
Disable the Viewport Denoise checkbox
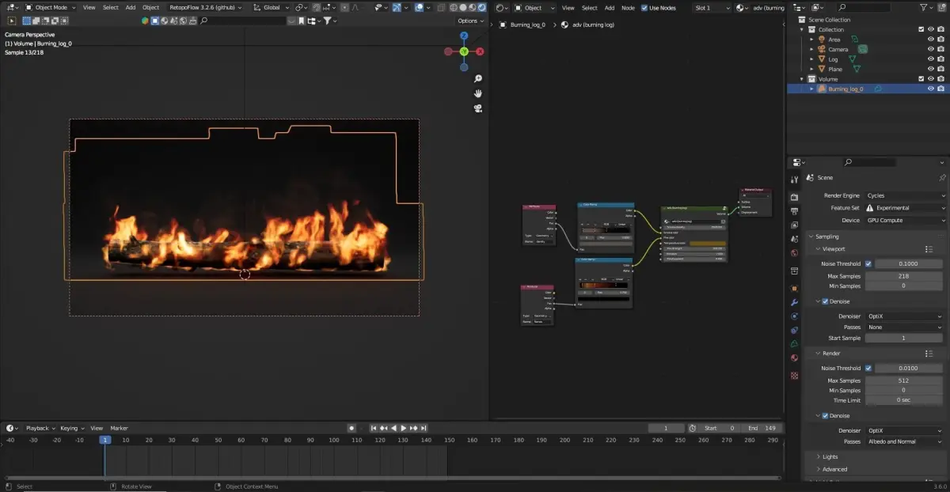coord(826,301)
